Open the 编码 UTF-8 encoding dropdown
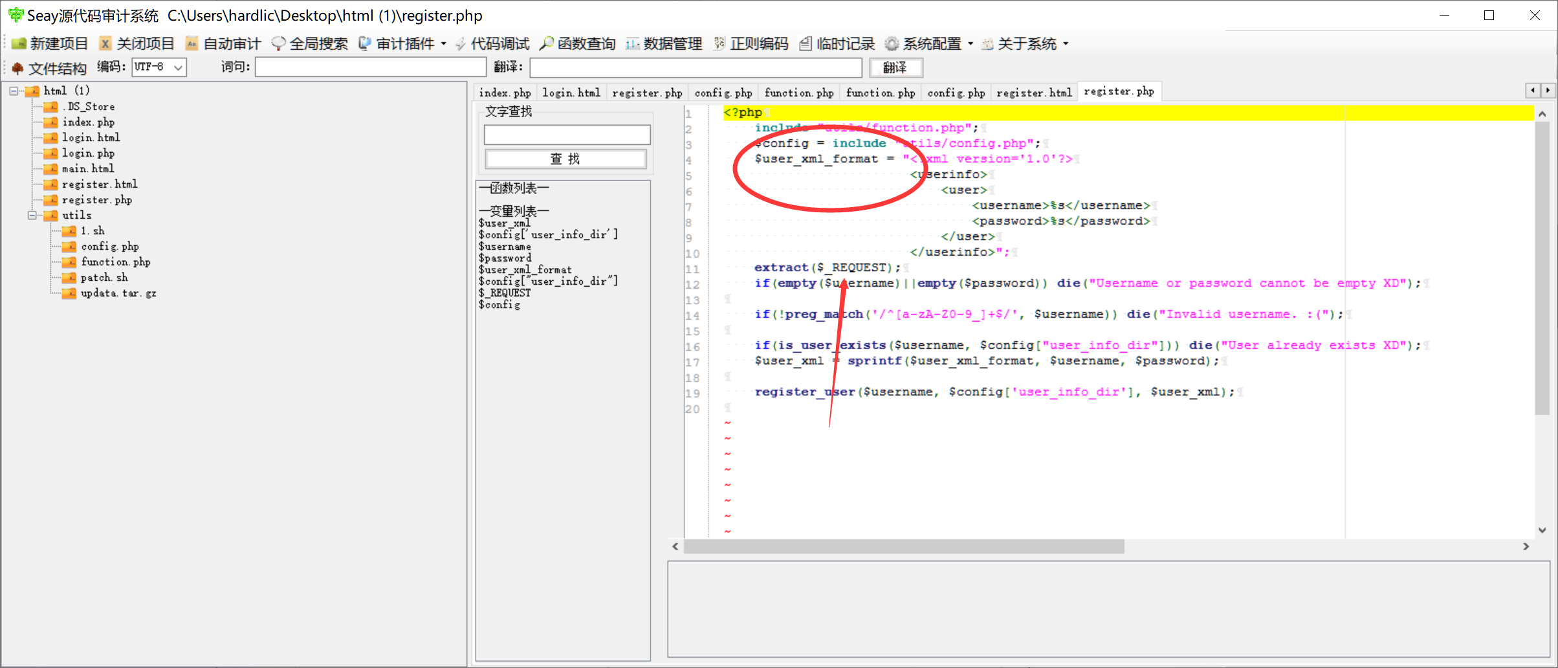 (159, 67)
